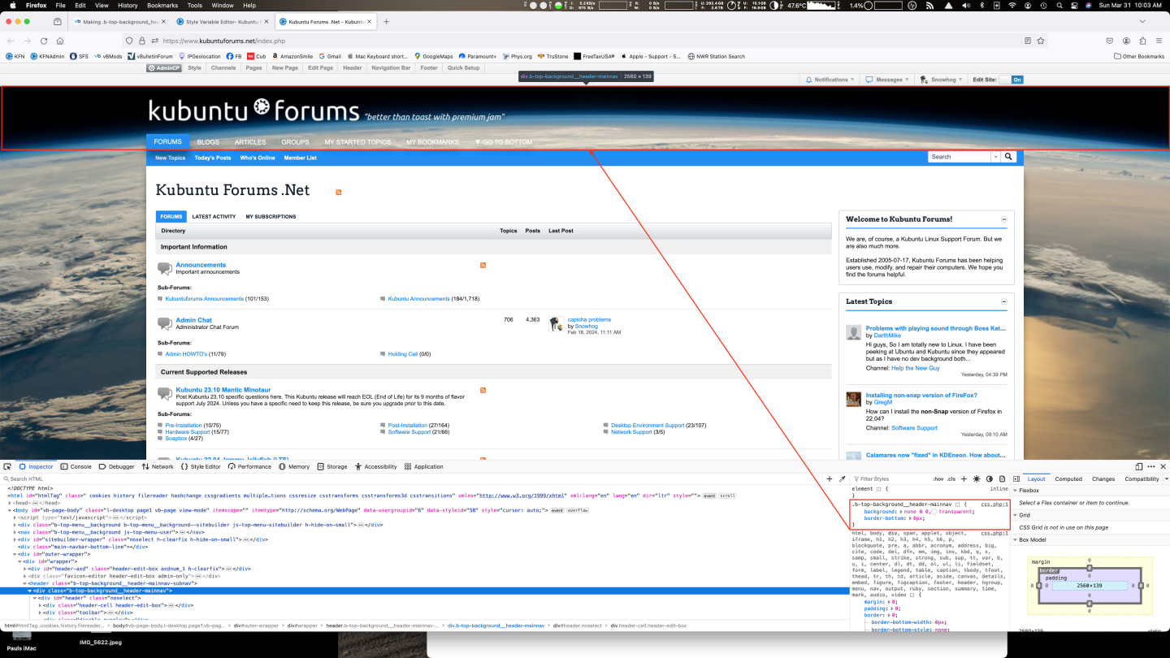Expand the head element node
This screenshot has height=658, width=1170.
(x=10, y=503)
